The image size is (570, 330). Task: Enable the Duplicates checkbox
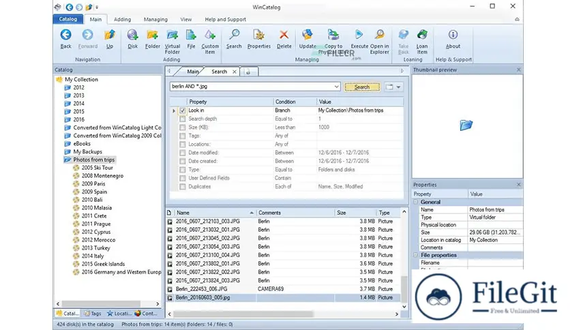point(183,186)
